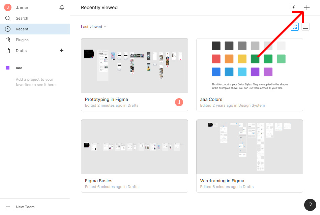
Task: Open the Wireframing in Figma thumbnail
Action: pos(250,147)
